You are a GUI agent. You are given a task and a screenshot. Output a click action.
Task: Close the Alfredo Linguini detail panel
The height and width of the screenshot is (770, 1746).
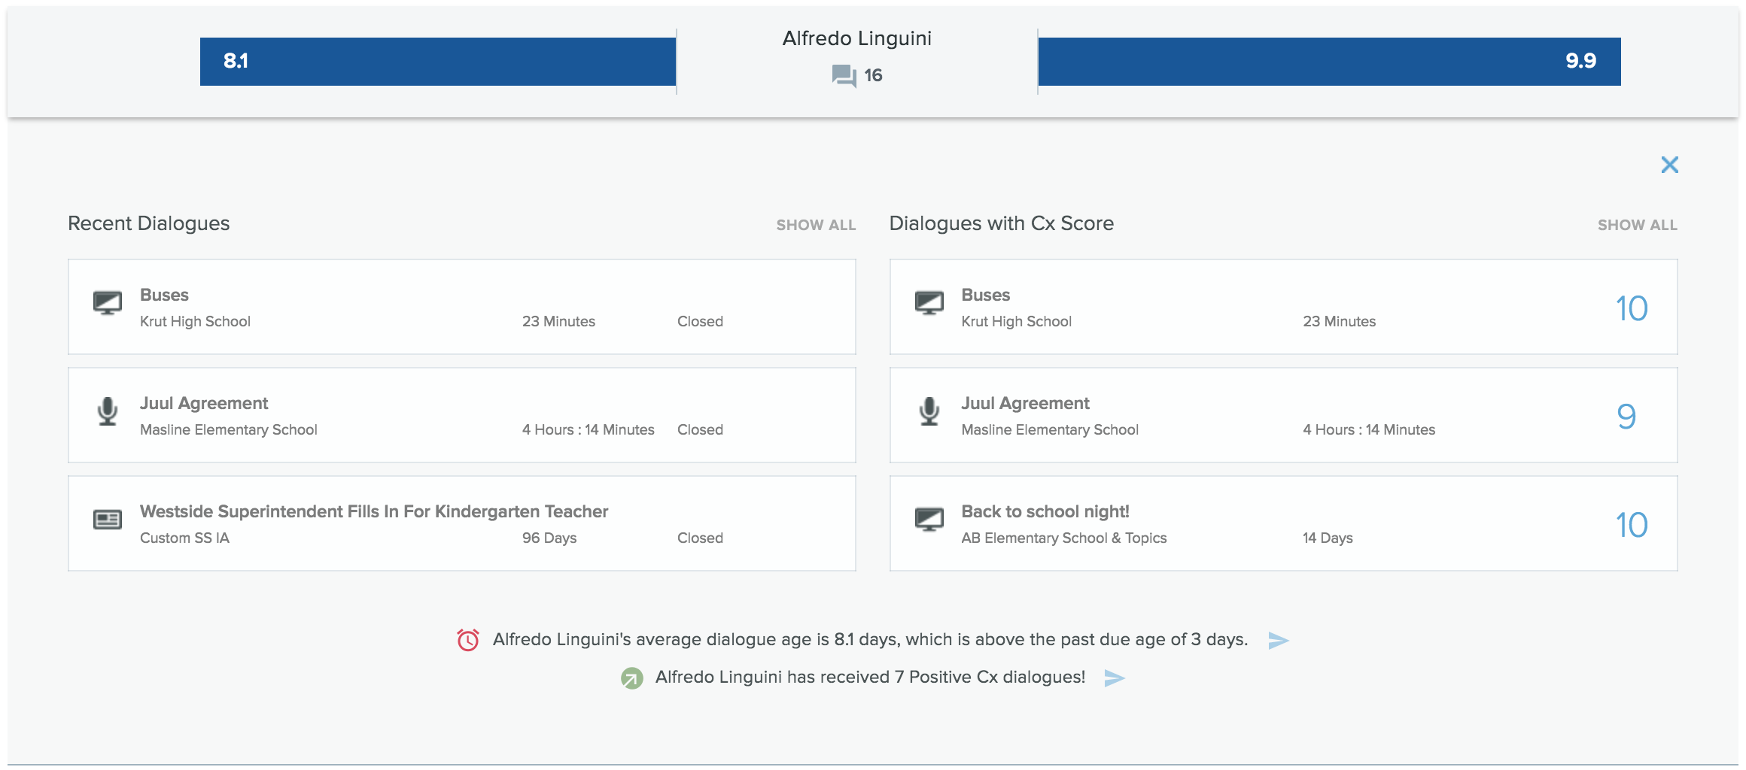tap(1669, 165)
